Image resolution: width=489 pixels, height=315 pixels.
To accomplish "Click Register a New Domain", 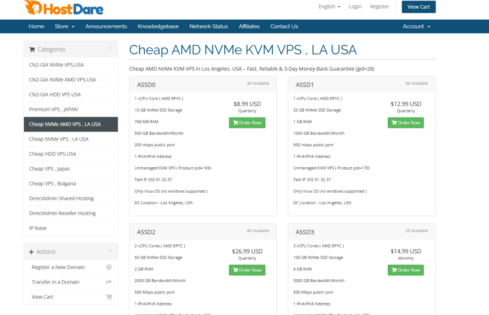I will 71,267.
